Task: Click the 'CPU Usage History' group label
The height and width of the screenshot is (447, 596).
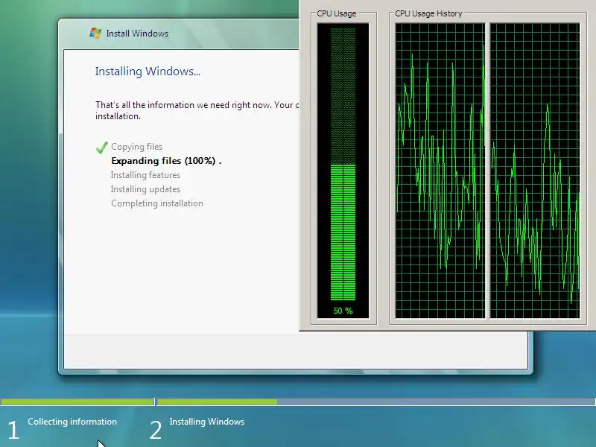Action: [x=428, y=13]
